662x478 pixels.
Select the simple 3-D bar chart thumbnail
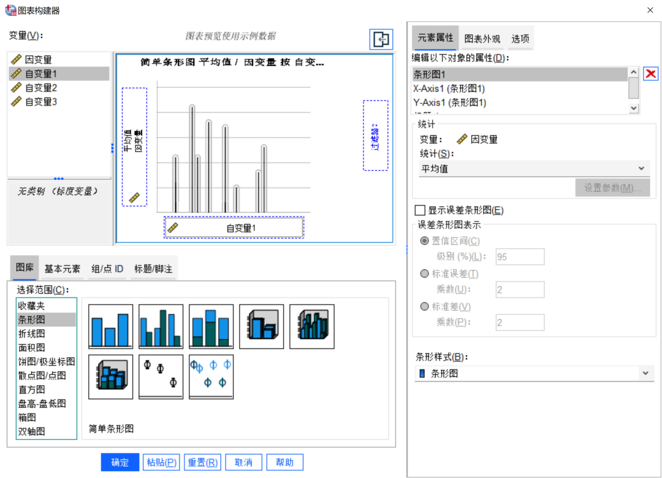coord(261,326)
